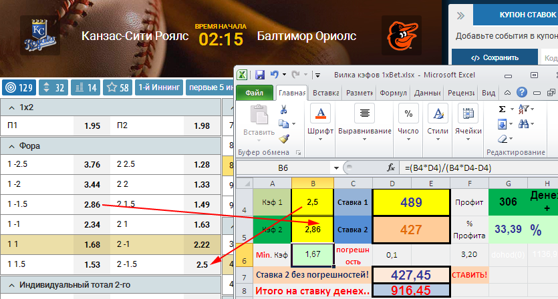Collapse the Фора market section

pos(12,146)
